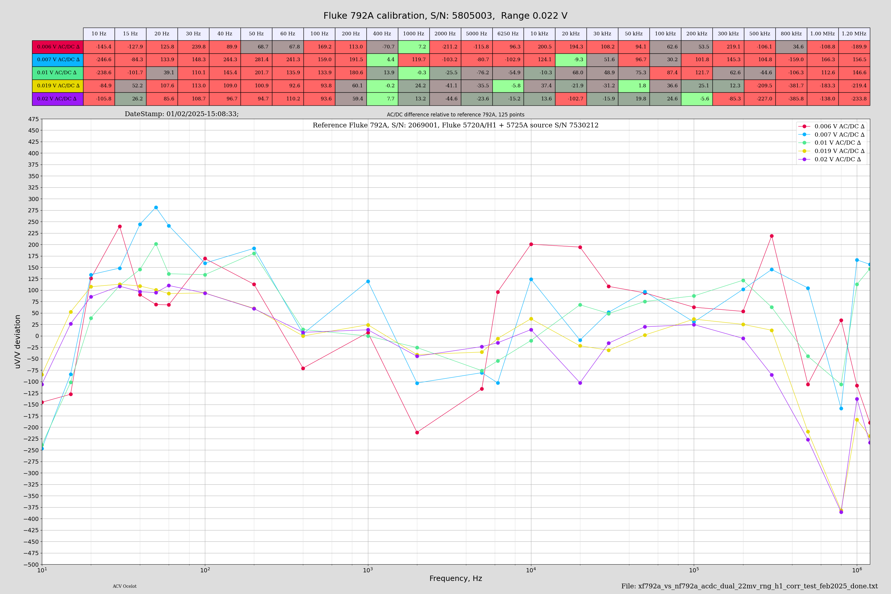
Task: Select the 0.02 V AC/DC Δ legend entry
Action: [830, 159]
